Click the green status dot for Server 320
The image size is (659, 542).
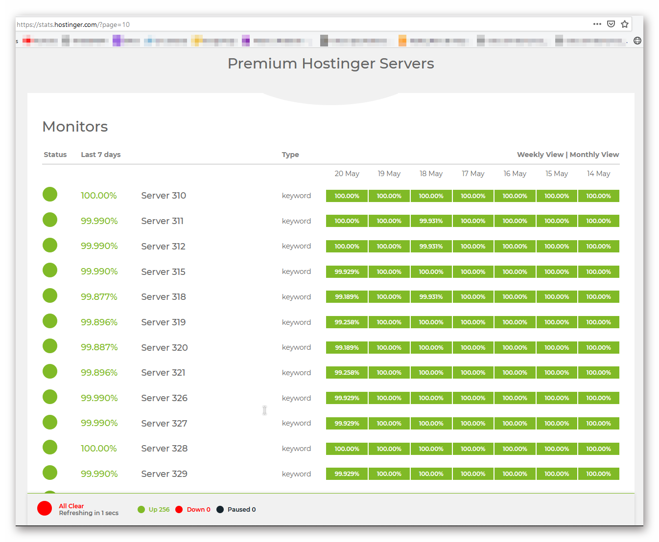(50, 346)
